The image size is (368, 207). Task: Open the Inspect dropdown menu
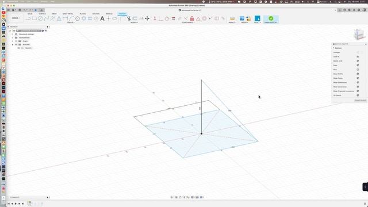pyautogui.click(x=232, y=22)
